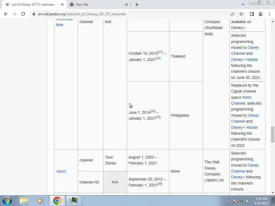Close the List of Disney XD tab
275x206 pixels.
62,5
